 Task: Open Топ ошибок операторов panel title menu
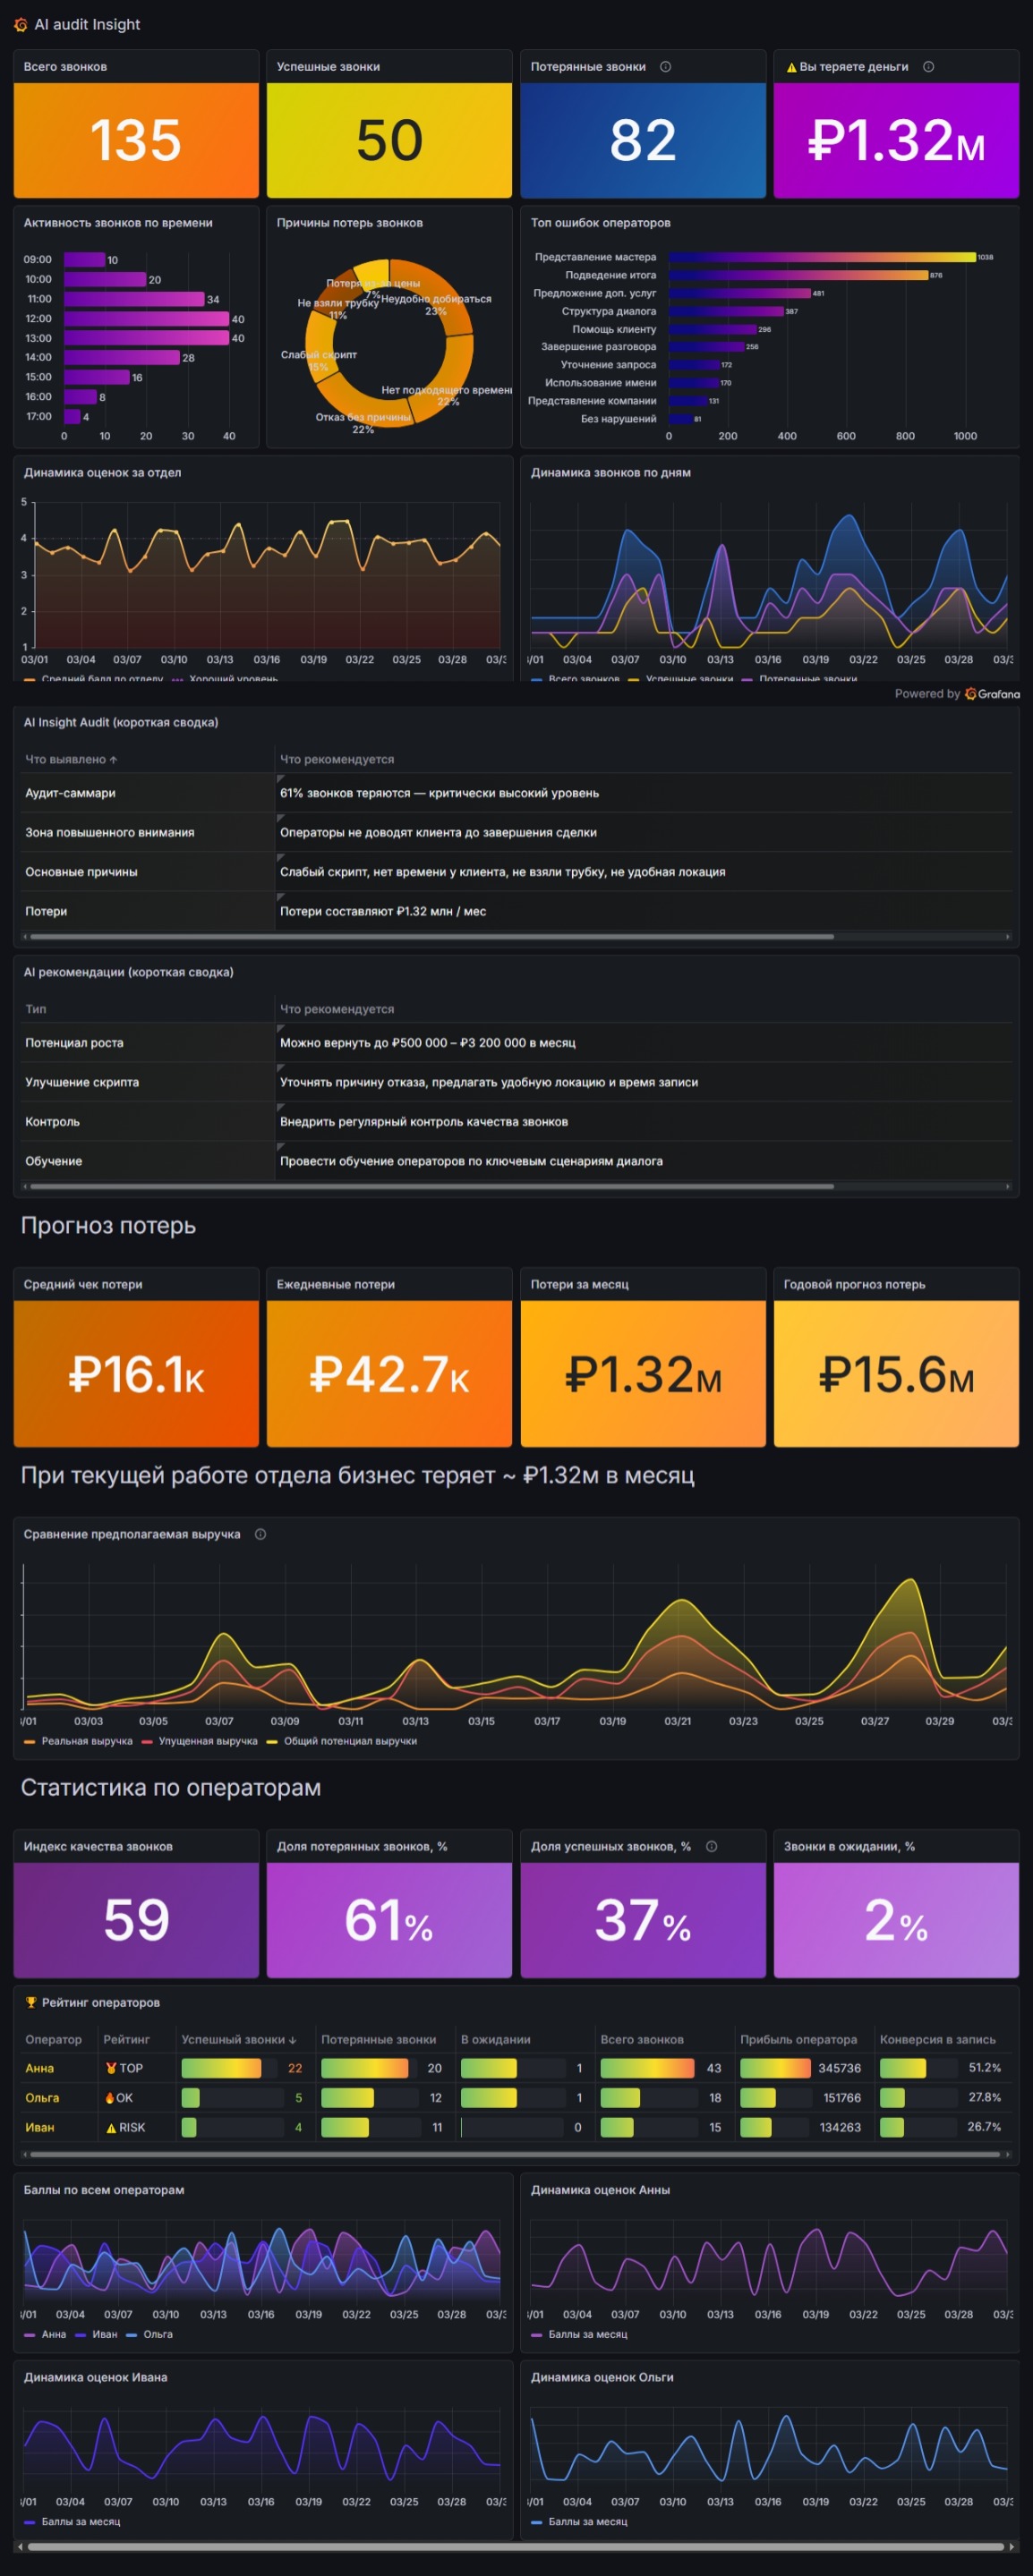click(x=600, y=223)
